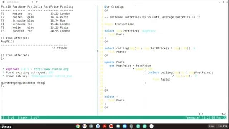The image size is (229, 129).
Task: Click the '(6 rows affected)' message
Action: click(x=15, y=38)
